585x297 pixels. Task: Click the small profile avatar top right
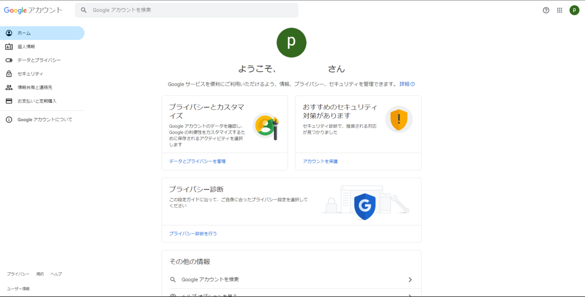click(574, 10)
